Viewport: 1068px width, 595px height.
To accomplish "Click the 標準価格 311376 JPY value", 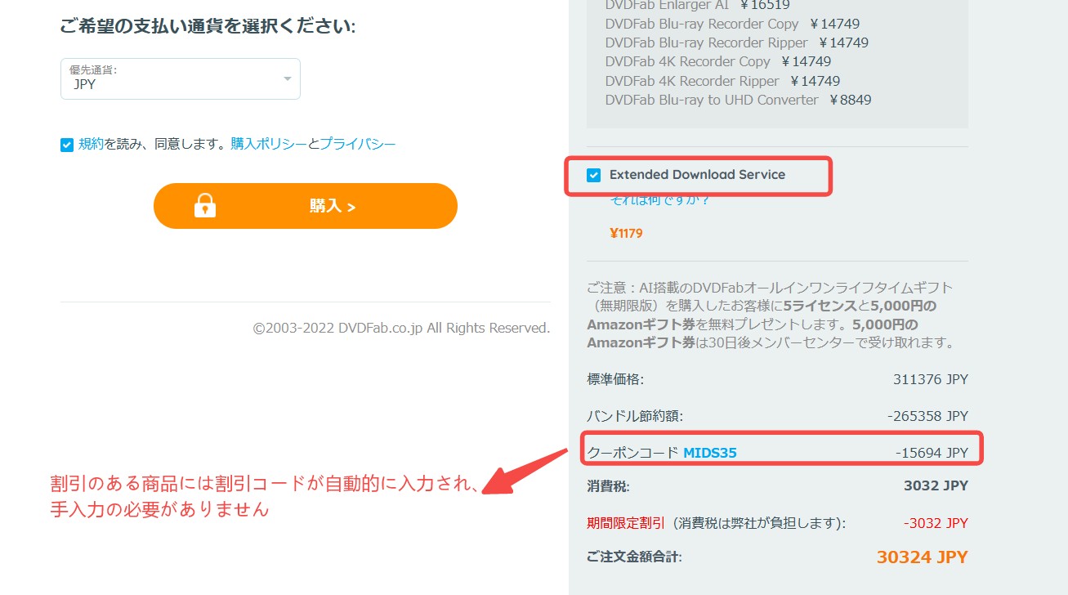I will (931, 379).
